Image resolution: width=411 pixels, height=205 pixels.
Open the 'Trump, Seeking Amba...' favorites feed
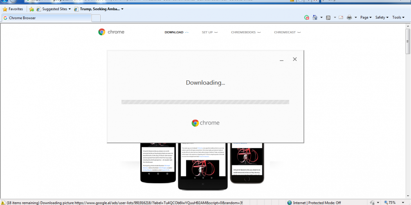(99, 9)
